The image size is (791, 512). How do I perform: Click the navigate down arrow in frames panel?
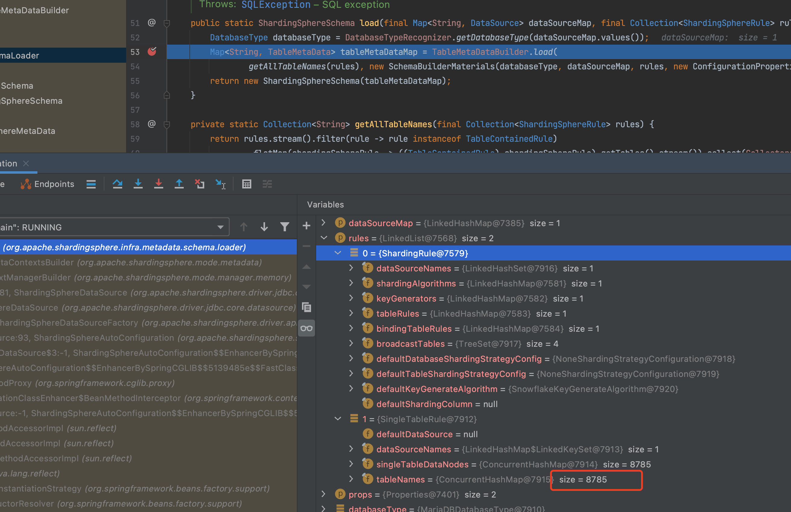(x=264, y=226)
